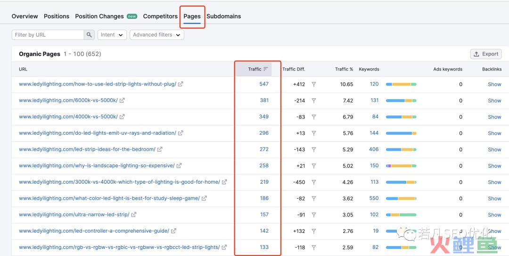Image resolution: width=509 pixels, height=256 pixels.
Task: Open the 406 keywords link for bedroom ideas page
Action: tap(374, 149)
